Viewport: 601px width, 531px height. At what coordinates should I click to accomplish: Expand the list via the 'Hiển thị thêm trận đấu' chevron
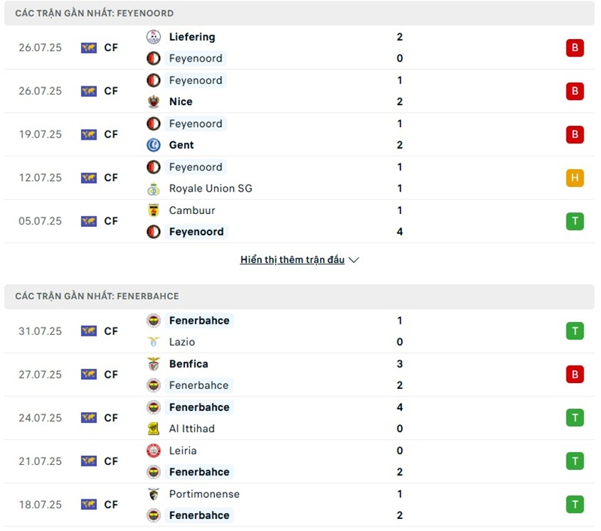pos(355,260)
